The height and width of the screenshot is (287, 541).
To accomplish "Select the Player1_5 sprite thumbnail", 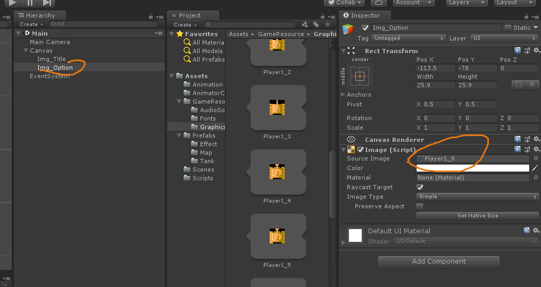I will point(277,237).
